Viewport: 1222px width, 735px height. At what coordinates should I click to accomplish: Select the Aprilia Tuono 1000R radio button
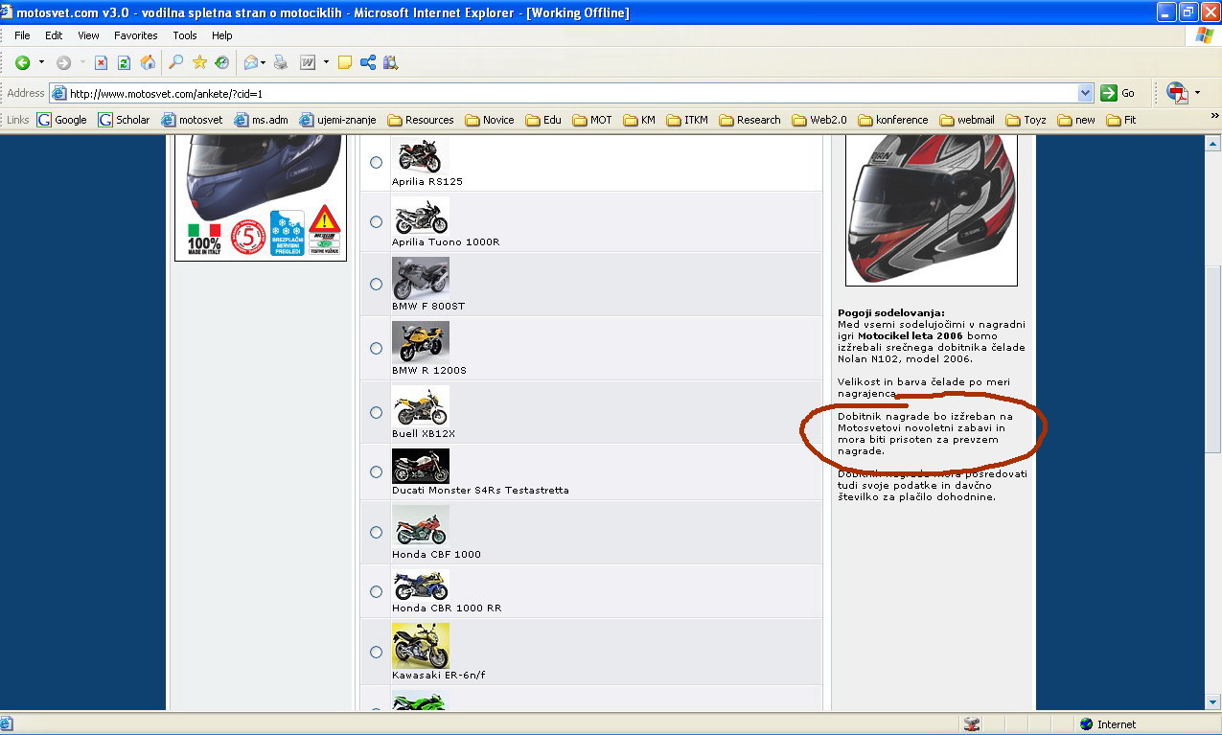[377, 221]
